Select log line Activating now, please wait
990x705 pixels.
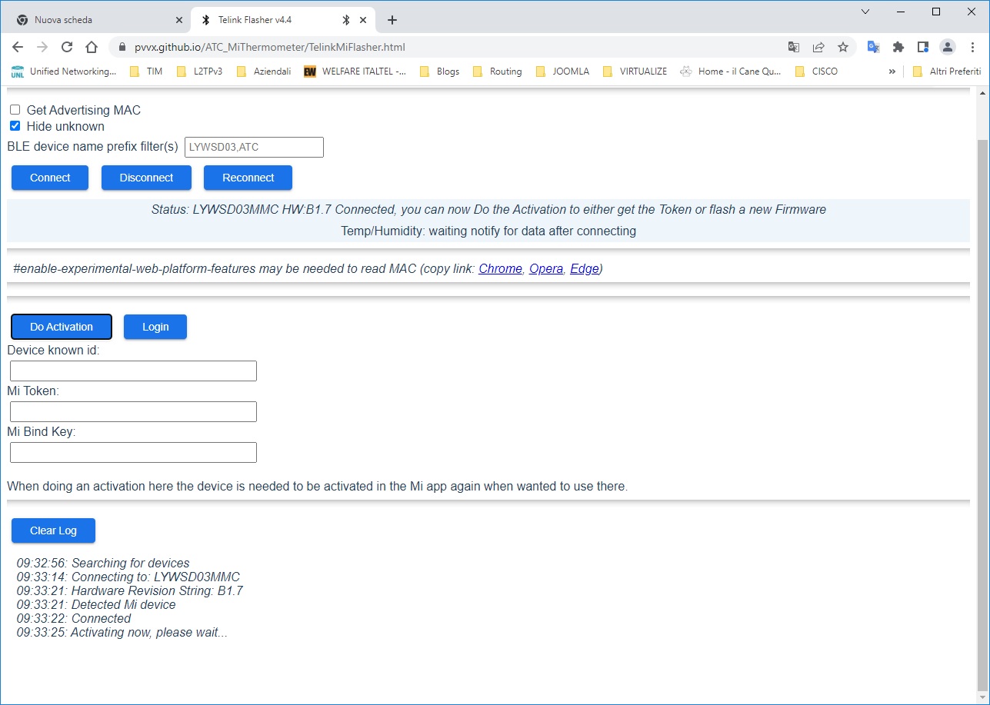122,633
